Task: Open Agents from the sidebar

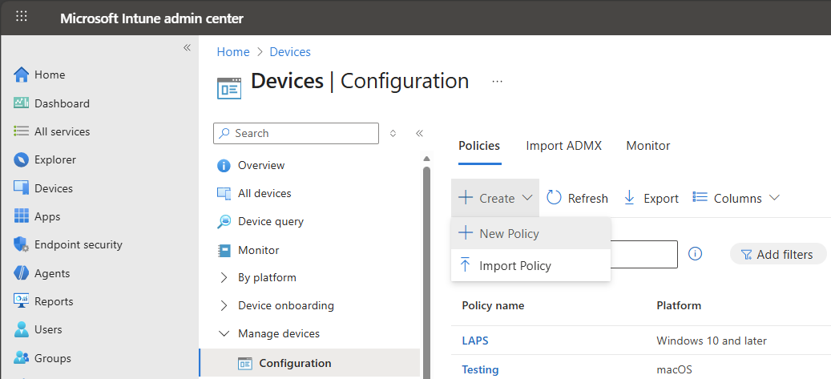Action: tap(53, 273)
